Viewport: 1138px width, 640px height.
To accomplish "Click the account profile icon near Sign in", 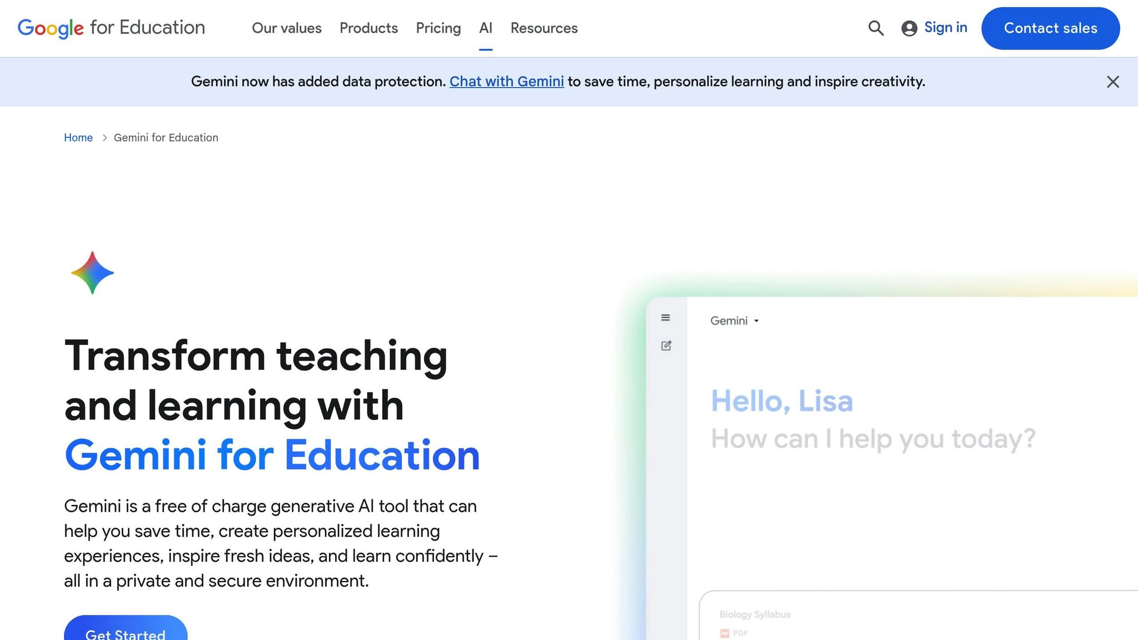I will click(x=910, y=28).
